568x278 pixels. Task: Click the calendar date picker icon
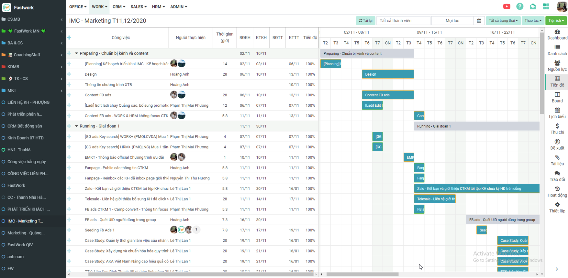tap(479, 21)
